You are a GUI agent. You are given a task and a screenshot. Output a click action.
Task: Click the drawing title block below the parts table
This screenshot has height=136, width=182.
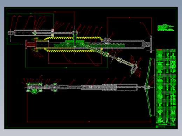click(x=166, y=126)
